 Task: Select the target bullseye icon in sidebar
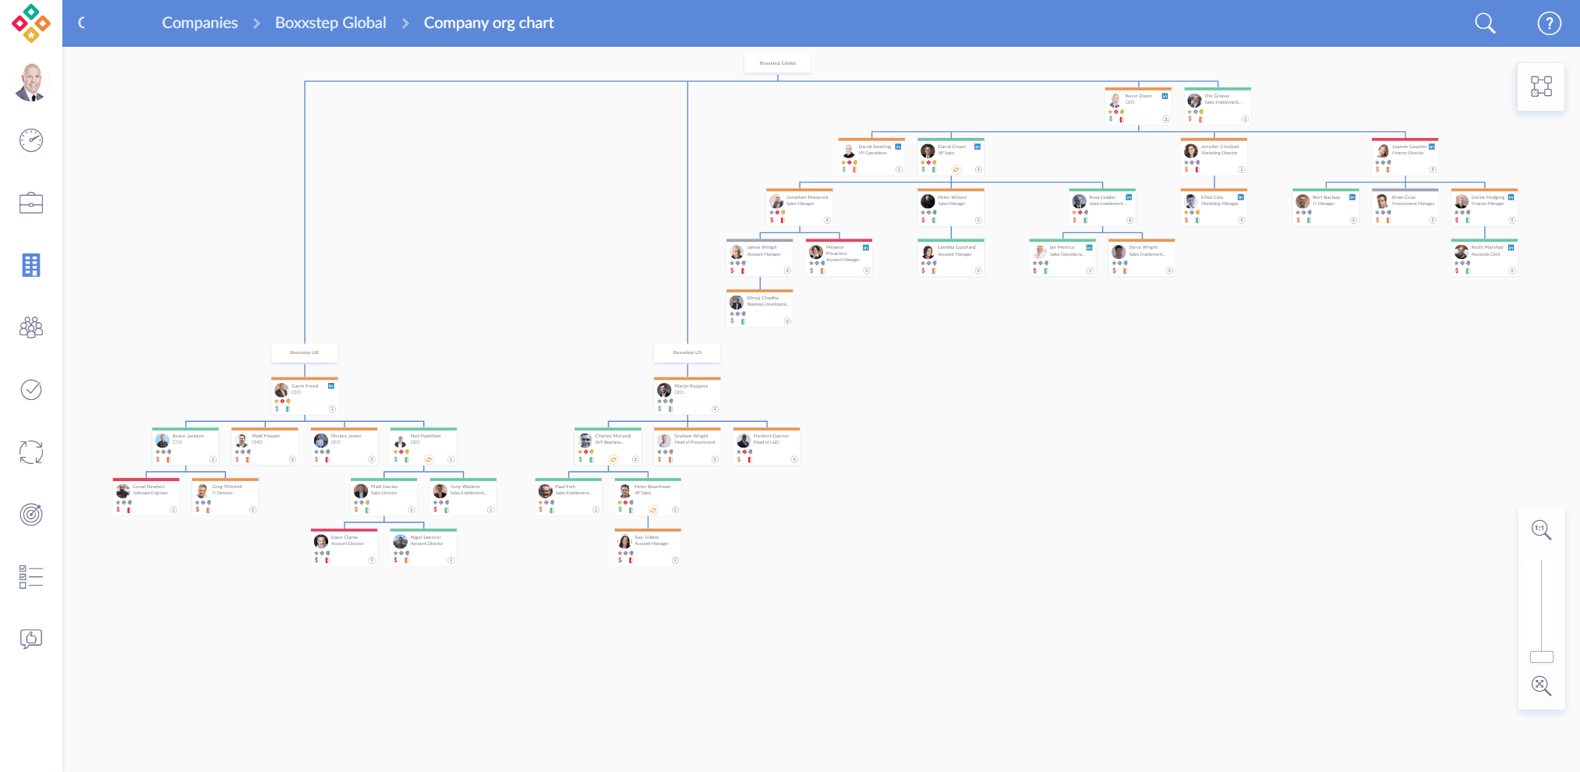click(x=31, y=514)
